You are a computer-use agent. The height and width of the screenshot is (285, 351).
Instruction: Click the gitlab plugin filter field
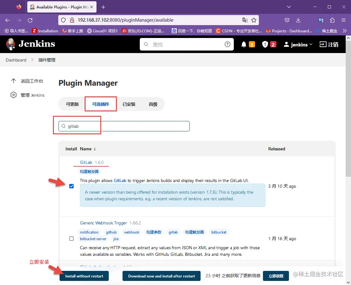(x=124, y=126)
